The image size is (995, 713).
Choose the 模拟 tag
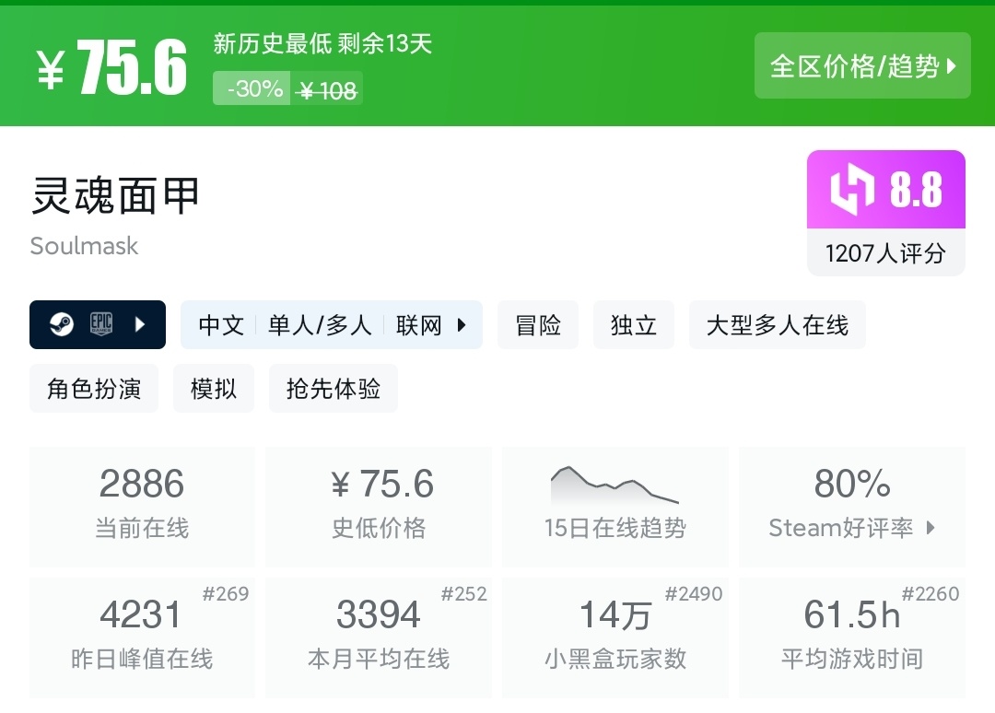point(214,389)
